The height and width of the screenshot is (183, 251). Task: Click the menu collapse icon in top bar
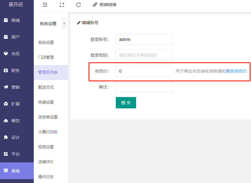[45, 5]
